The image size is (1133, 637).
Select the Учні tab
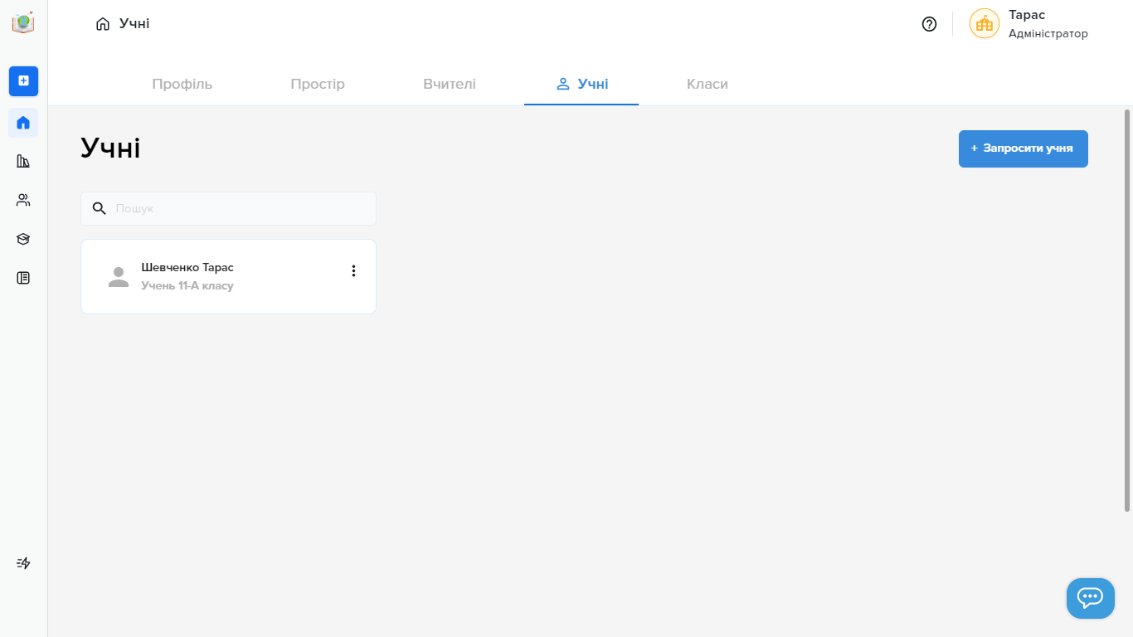[581, 84]
